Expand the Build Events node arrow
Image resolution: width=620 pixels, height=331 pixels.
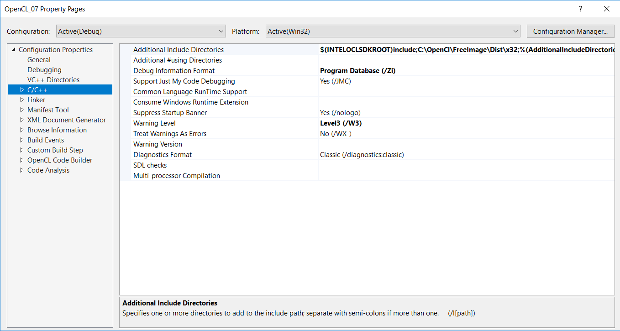pos(22,140)
